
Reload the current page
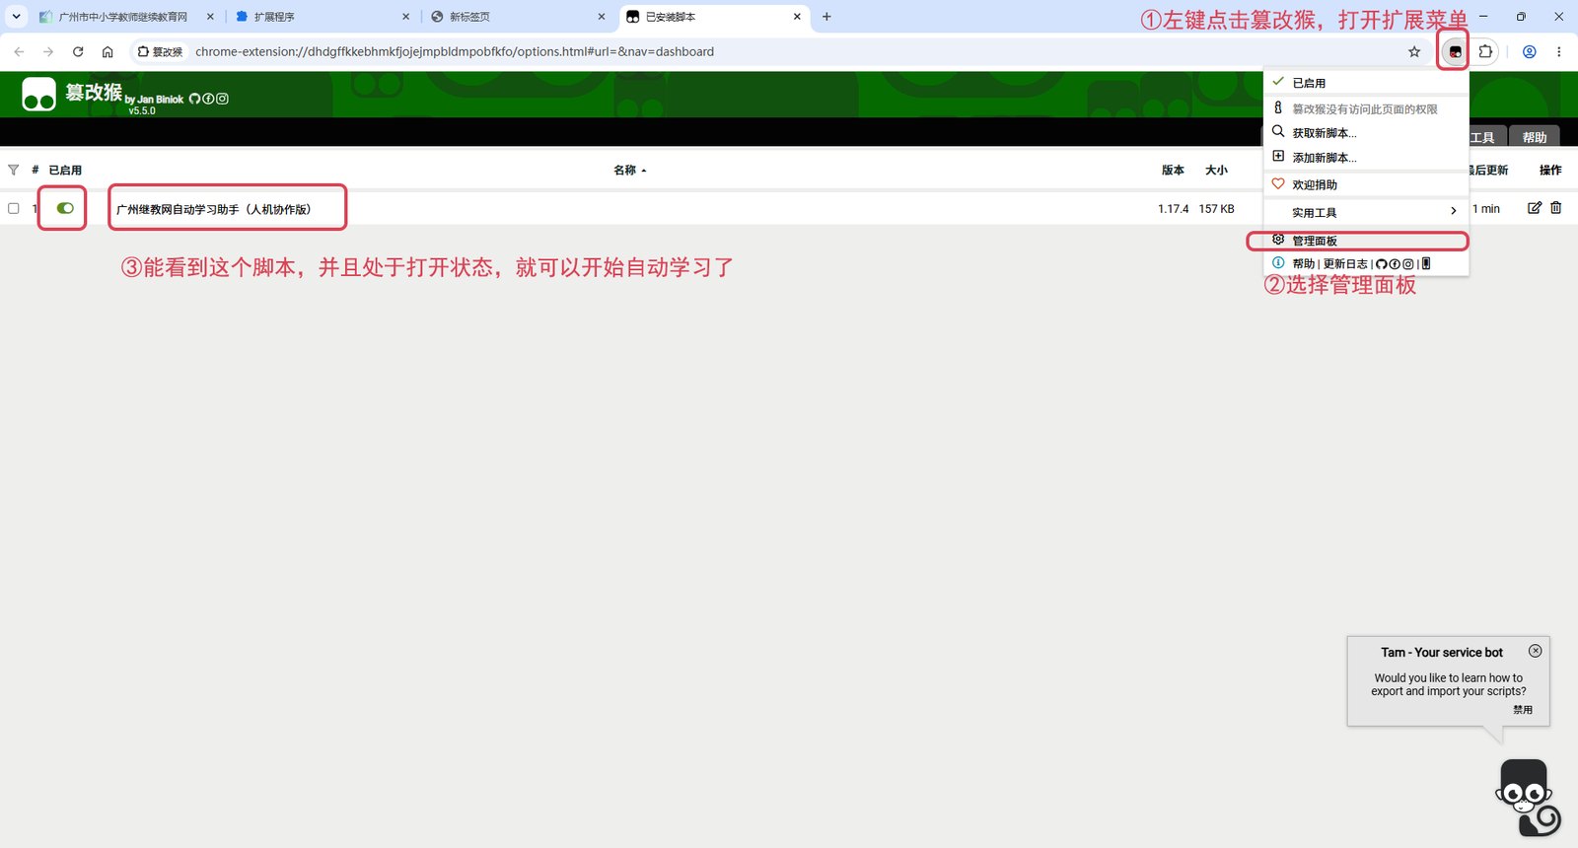78,51
